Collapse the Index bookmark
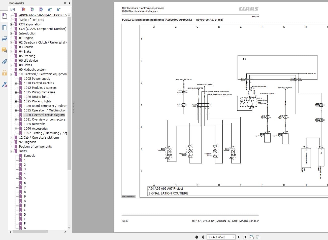Image resolution: width=328 pixels, height=240 pixels. (x=11, y=151)
